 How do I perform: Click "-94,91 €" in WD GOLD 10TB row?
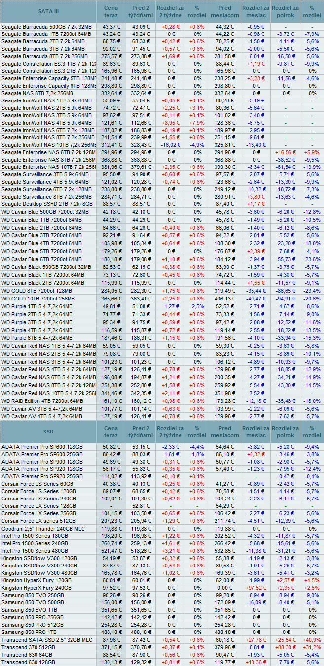[x=286, y=299]
